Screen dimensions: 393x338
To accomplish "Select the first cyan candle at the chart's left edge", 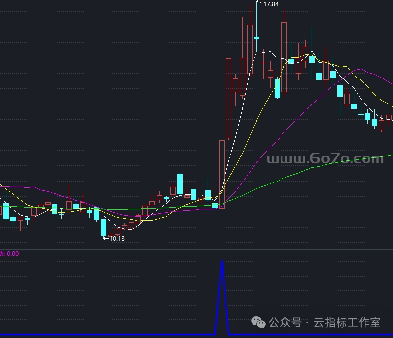I will click(x=6, y=211).
